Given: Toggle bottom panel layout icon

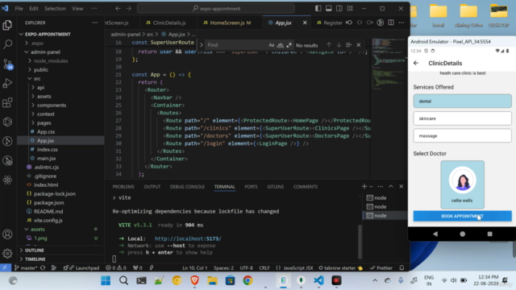Looking at the screenshot, I should click(328, 9).
